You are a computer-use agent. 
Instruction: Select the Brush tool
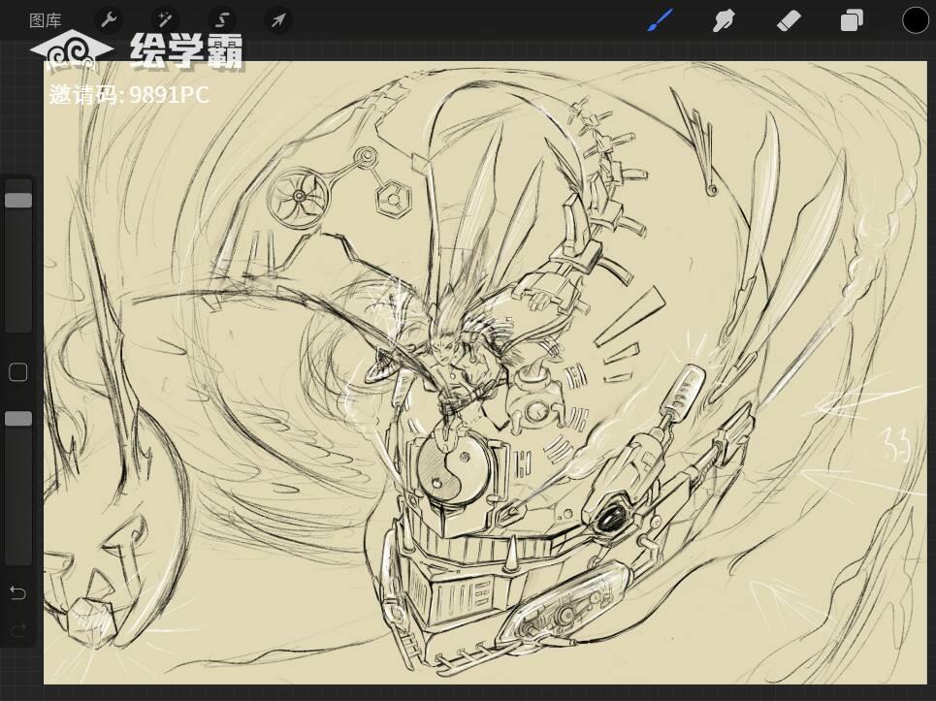tap(661, 21)
